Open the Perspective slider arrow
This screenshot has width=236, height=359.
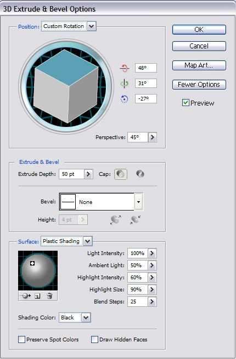[153, 137]
